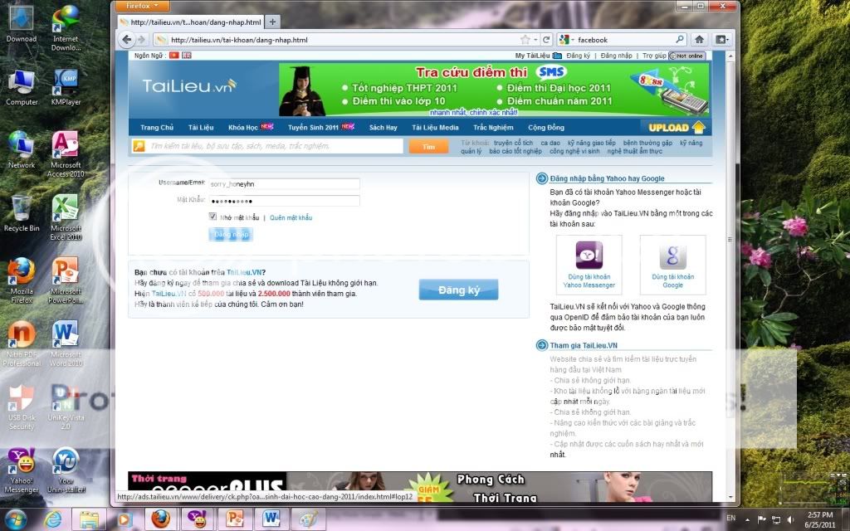Select the Microsoft Access 2010 desktop icon
Screen dimensions: 850x531
[66, 154]
